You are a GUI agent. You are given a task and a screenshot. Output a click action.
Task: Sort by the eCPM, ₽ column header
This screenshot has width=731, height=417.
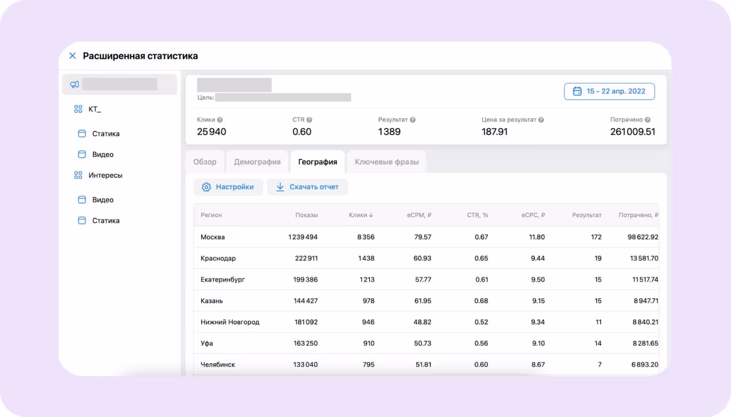418,215
